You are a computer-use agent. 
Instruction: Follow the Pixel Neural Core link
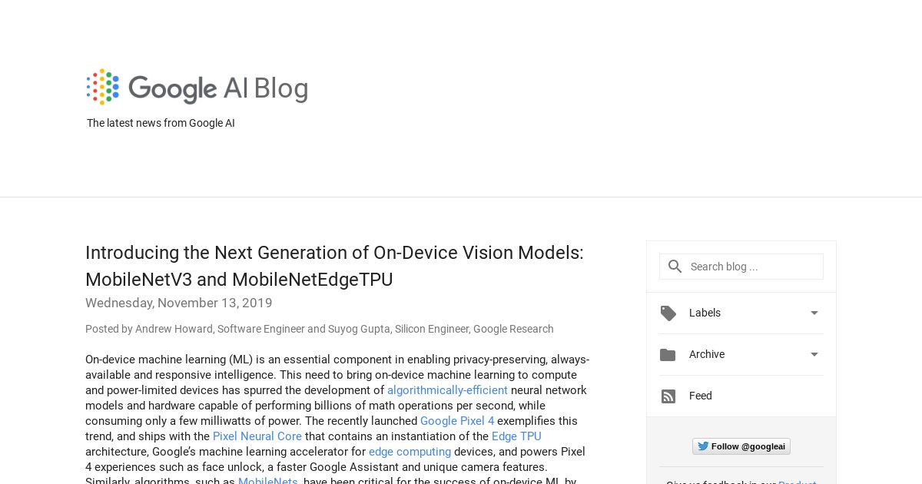(x=257, y=436)
